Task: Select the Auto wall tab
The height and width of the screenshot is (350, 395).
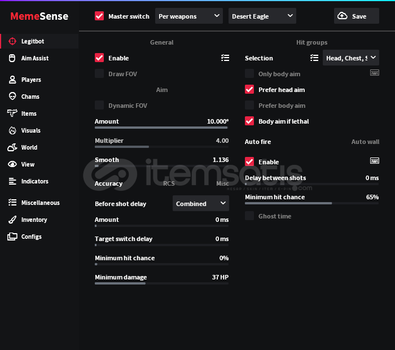Action: point(365,142)
